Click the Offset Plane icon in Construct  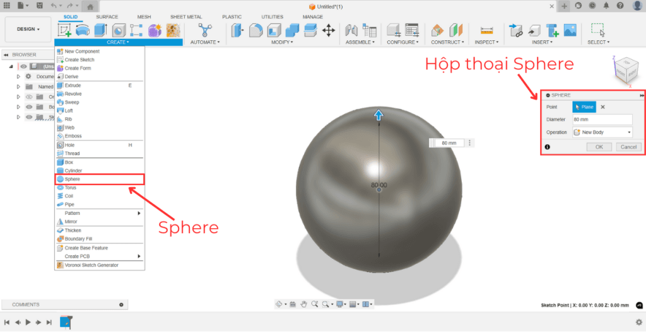tap(437, 30)
